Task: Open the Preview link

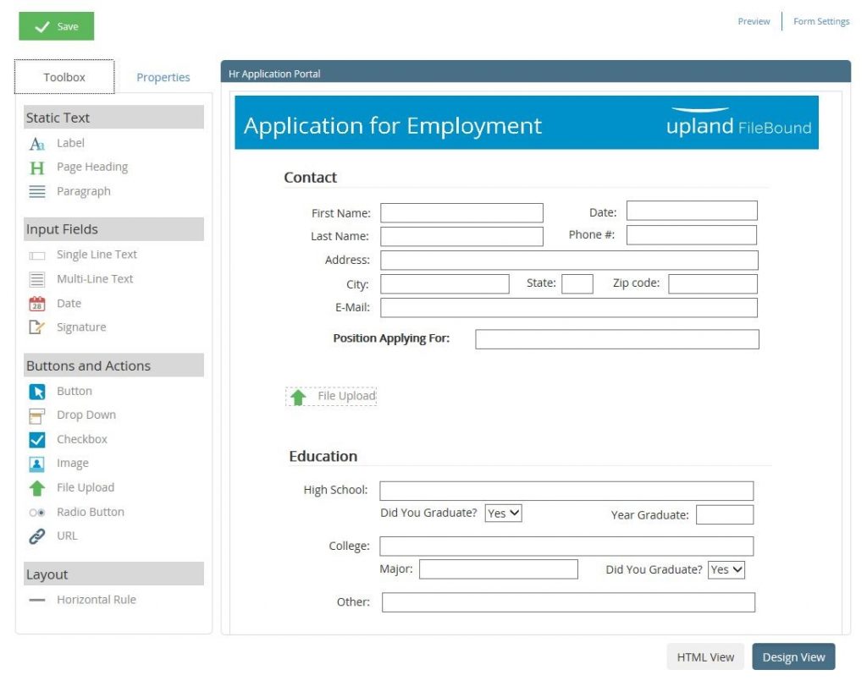Action: [754, 21]
